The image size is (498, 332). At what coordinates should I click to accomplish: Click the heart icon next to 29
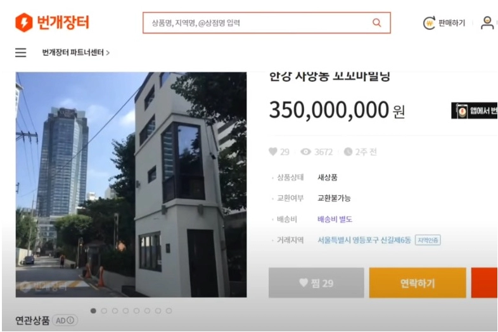click(273, 151)
